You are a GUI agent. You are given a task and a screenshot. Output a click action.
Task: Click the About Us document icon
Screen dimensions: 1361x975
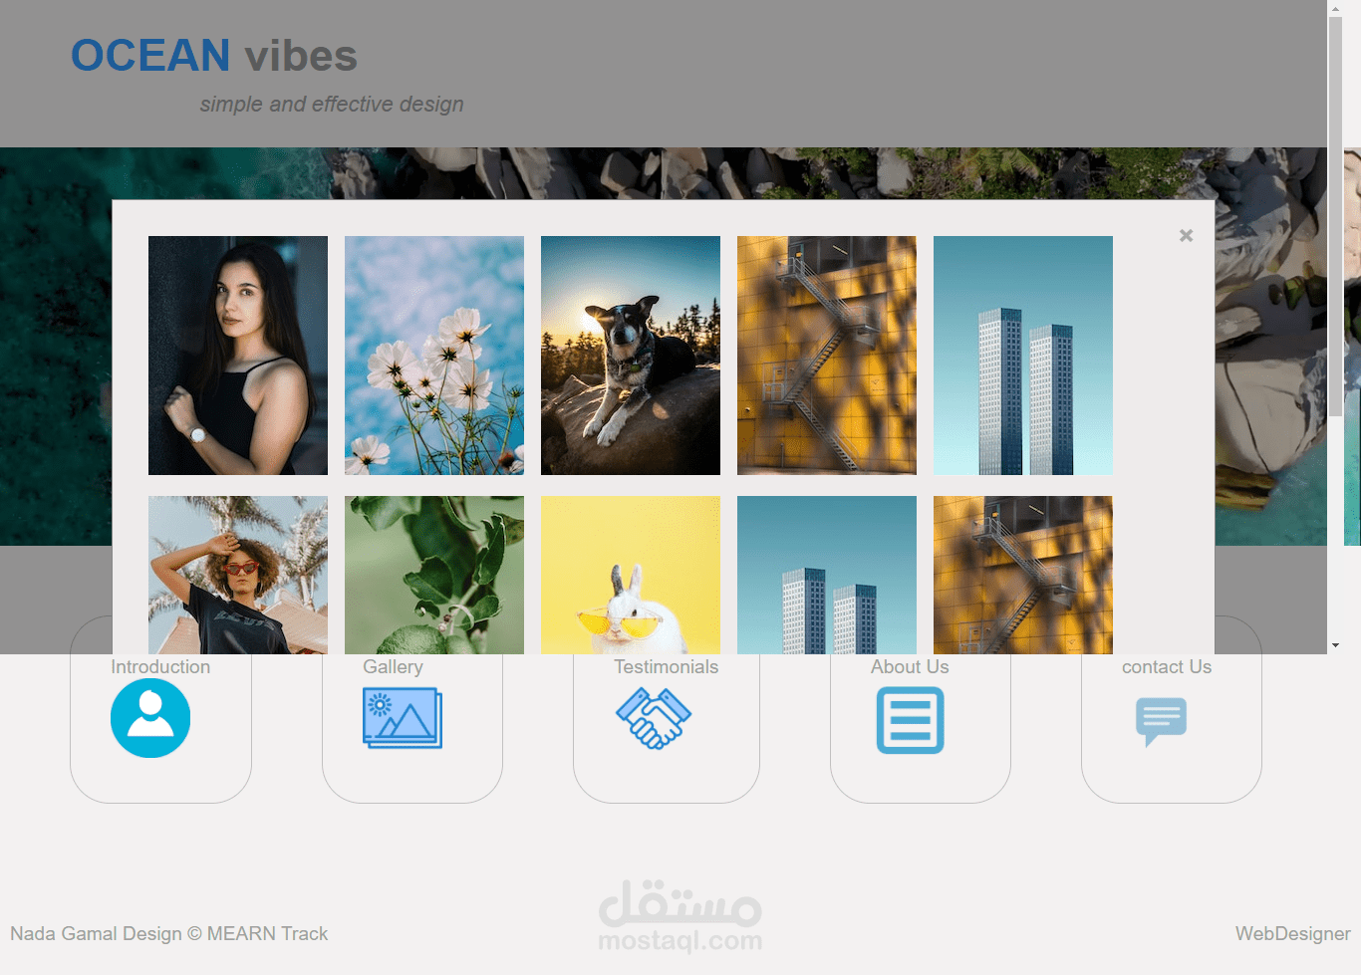pos(910,720)
